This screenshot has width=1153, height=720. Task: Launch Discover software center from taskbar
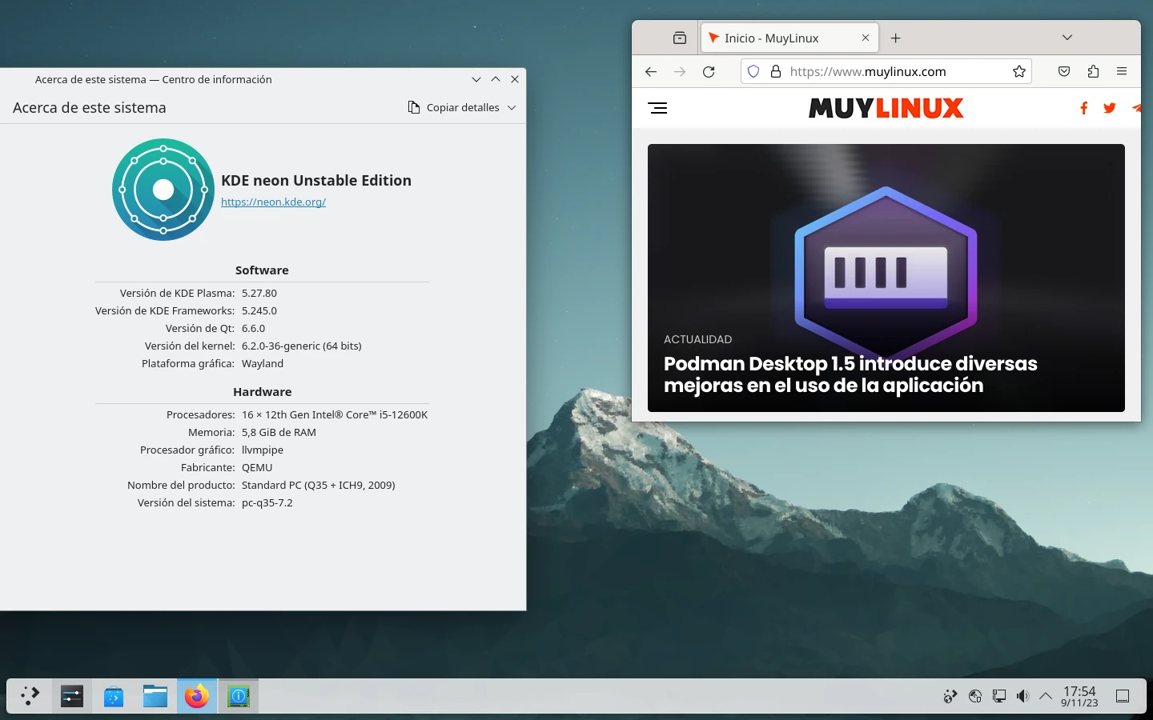(x=114, y=696)
